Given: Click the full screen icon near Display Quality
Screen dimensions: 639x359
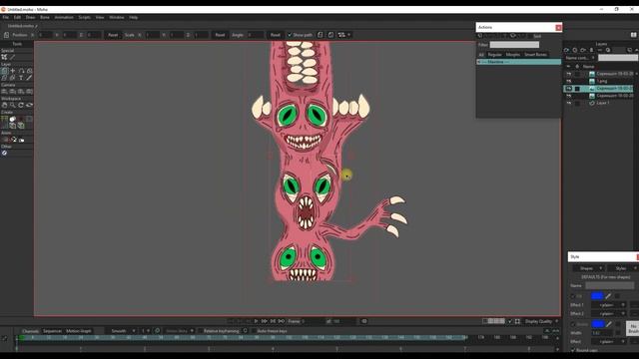Looking at the screenshot, I should click(x=517, y=321).
